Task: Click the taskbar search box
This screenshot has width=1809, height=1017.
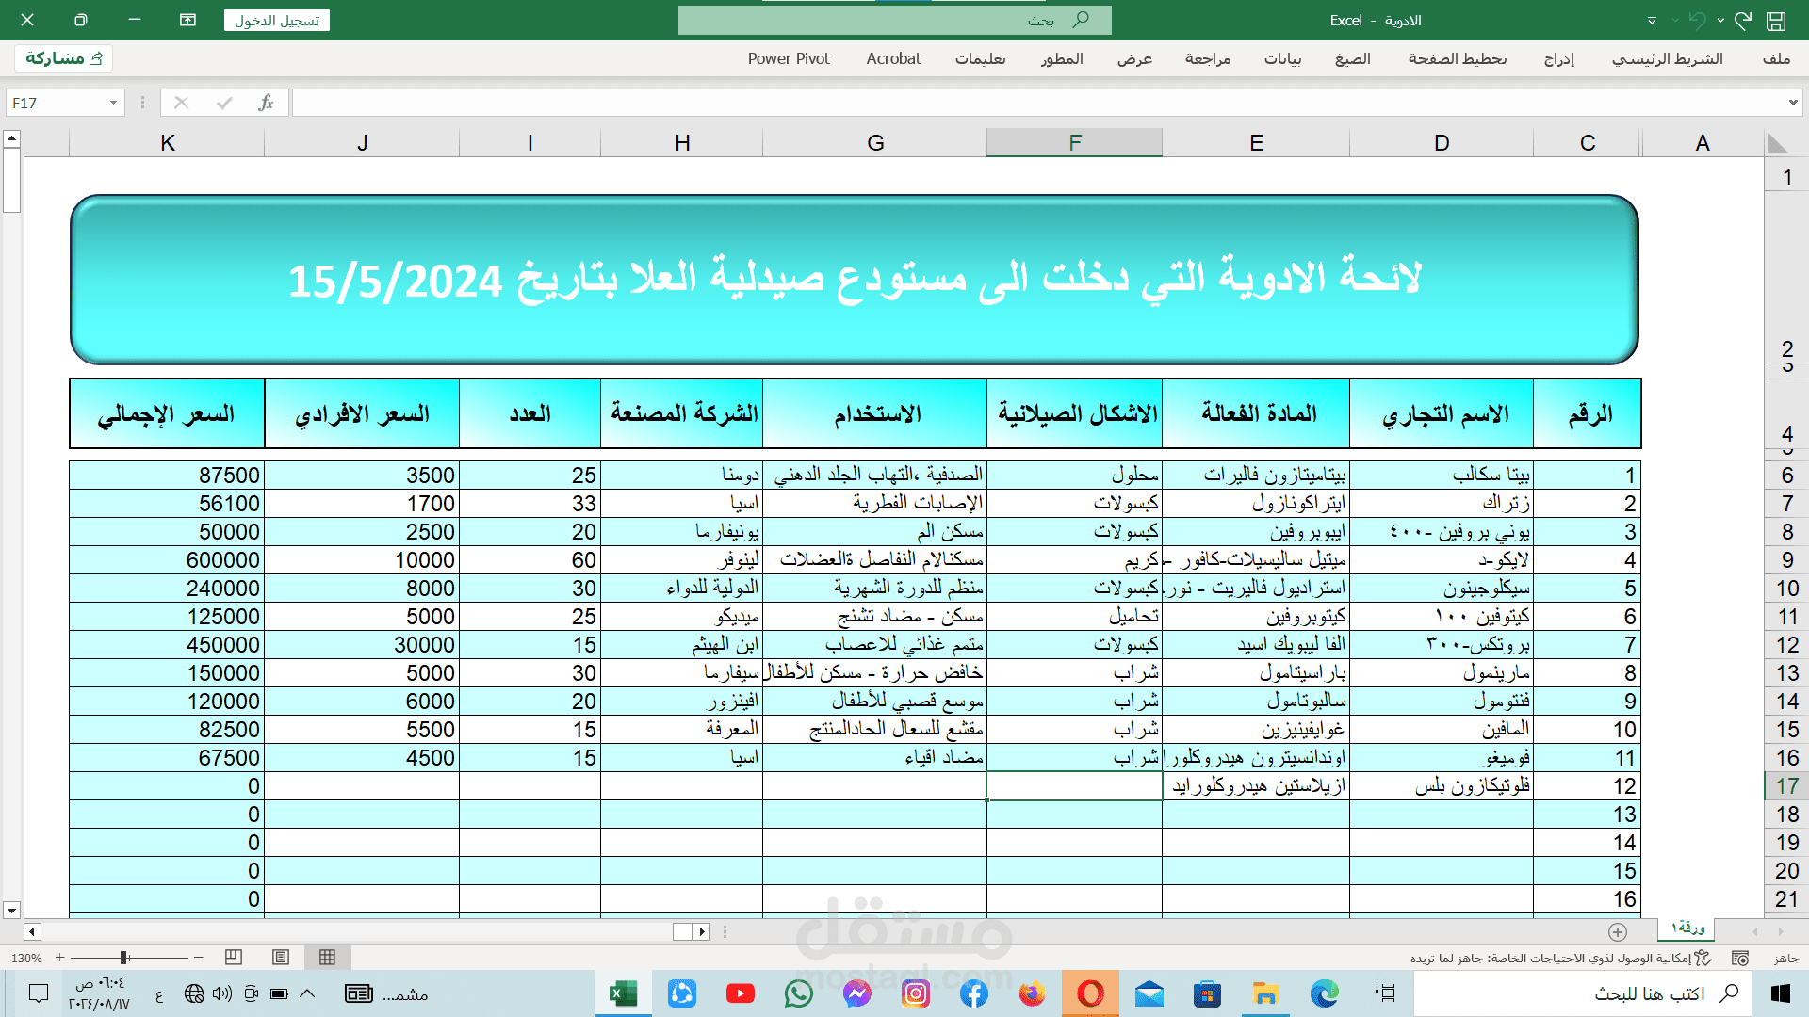Action: tap(1583, 993)
